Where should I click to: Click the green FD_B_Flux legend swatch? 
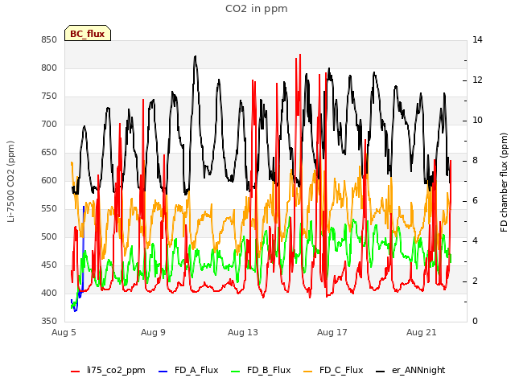click(x=236, y=372)
